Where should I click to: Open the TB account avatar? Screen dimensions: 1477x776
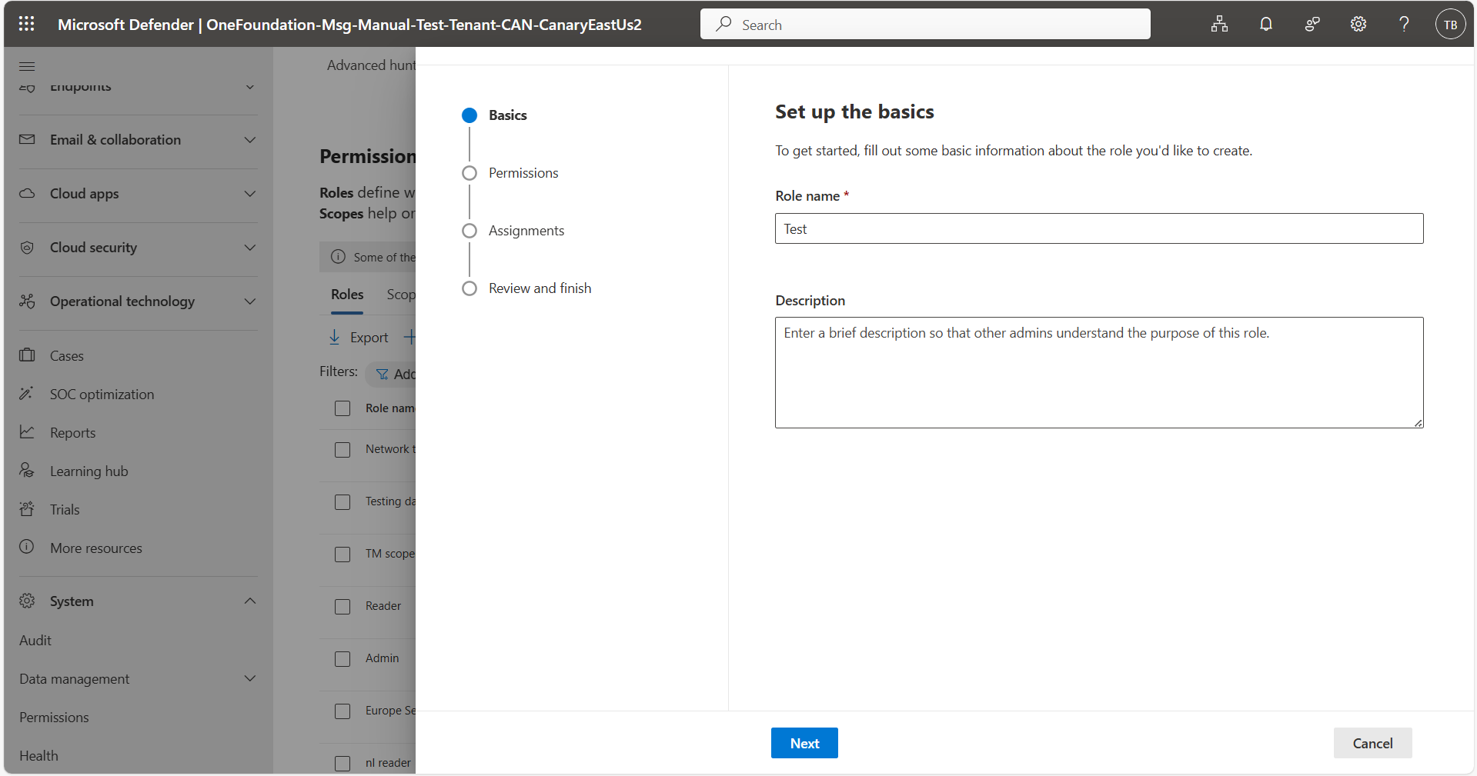[1450, 24]
